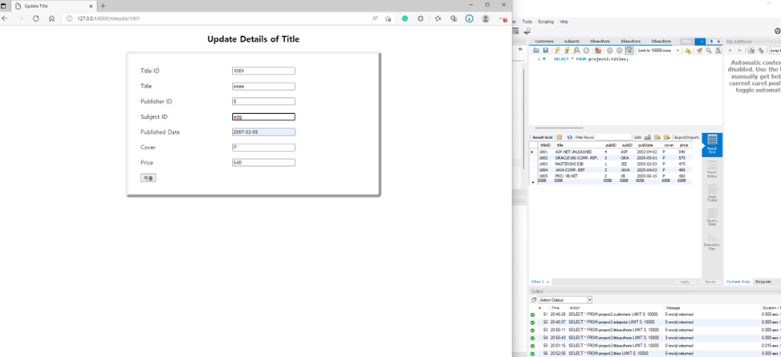Click the browser back arrow
781x357 pixels.
pos(5,18)
